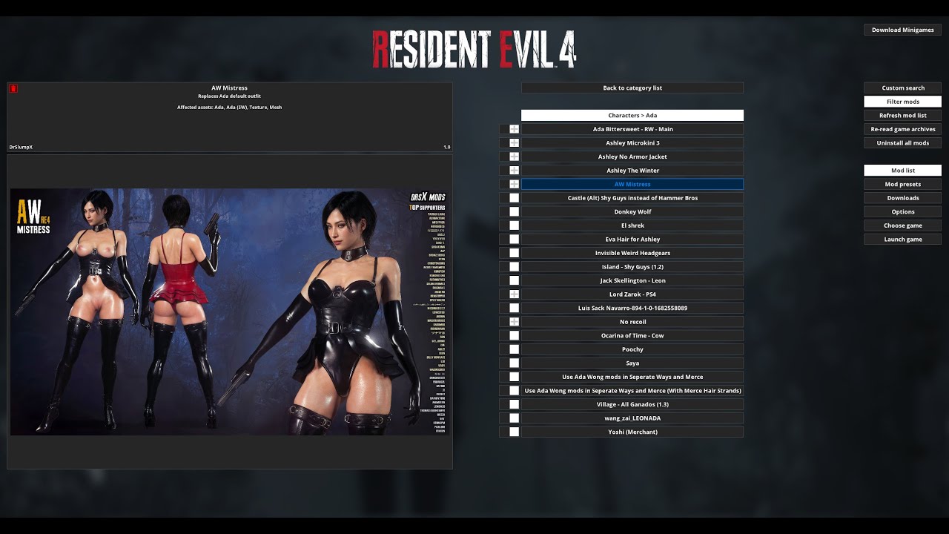The width and height of the screenshot is (949, 534).
Task: Select the El shrek row
Action: tap(632, 225)
